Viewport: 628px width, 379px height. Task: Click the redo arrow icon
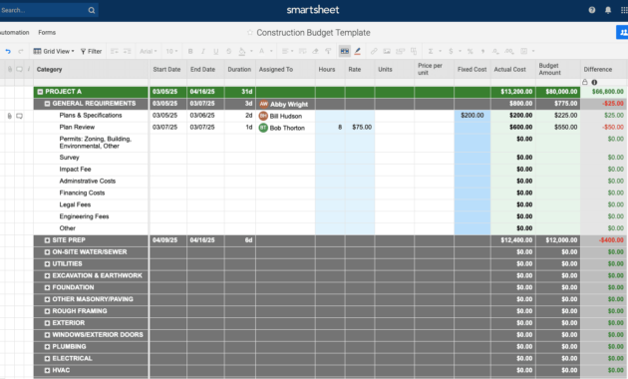[21, 51]
